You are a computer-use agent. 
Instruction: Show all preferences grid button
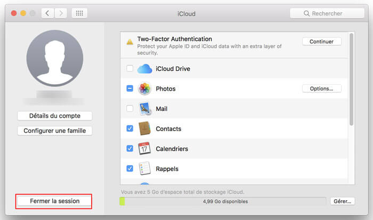(x=79, y=13)
